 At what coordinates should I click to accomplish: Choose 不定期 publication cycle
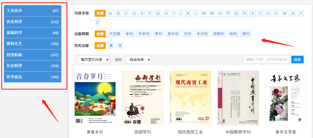point(115,34)
